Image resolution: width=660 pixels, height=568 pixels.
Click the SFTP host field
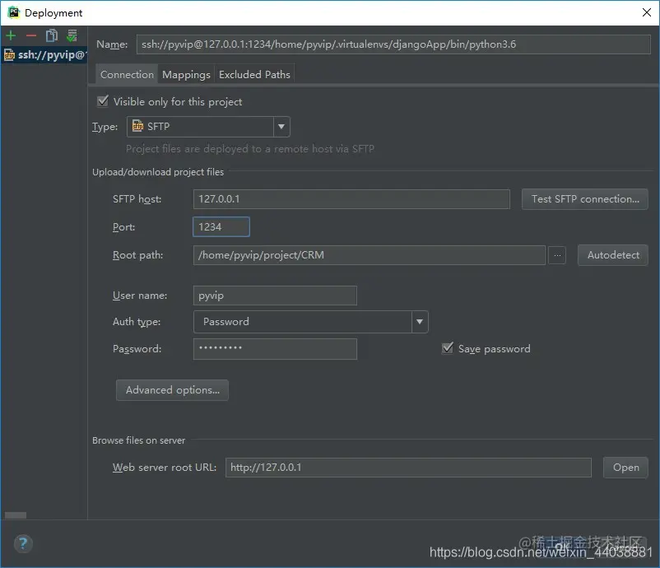[351, 199]
